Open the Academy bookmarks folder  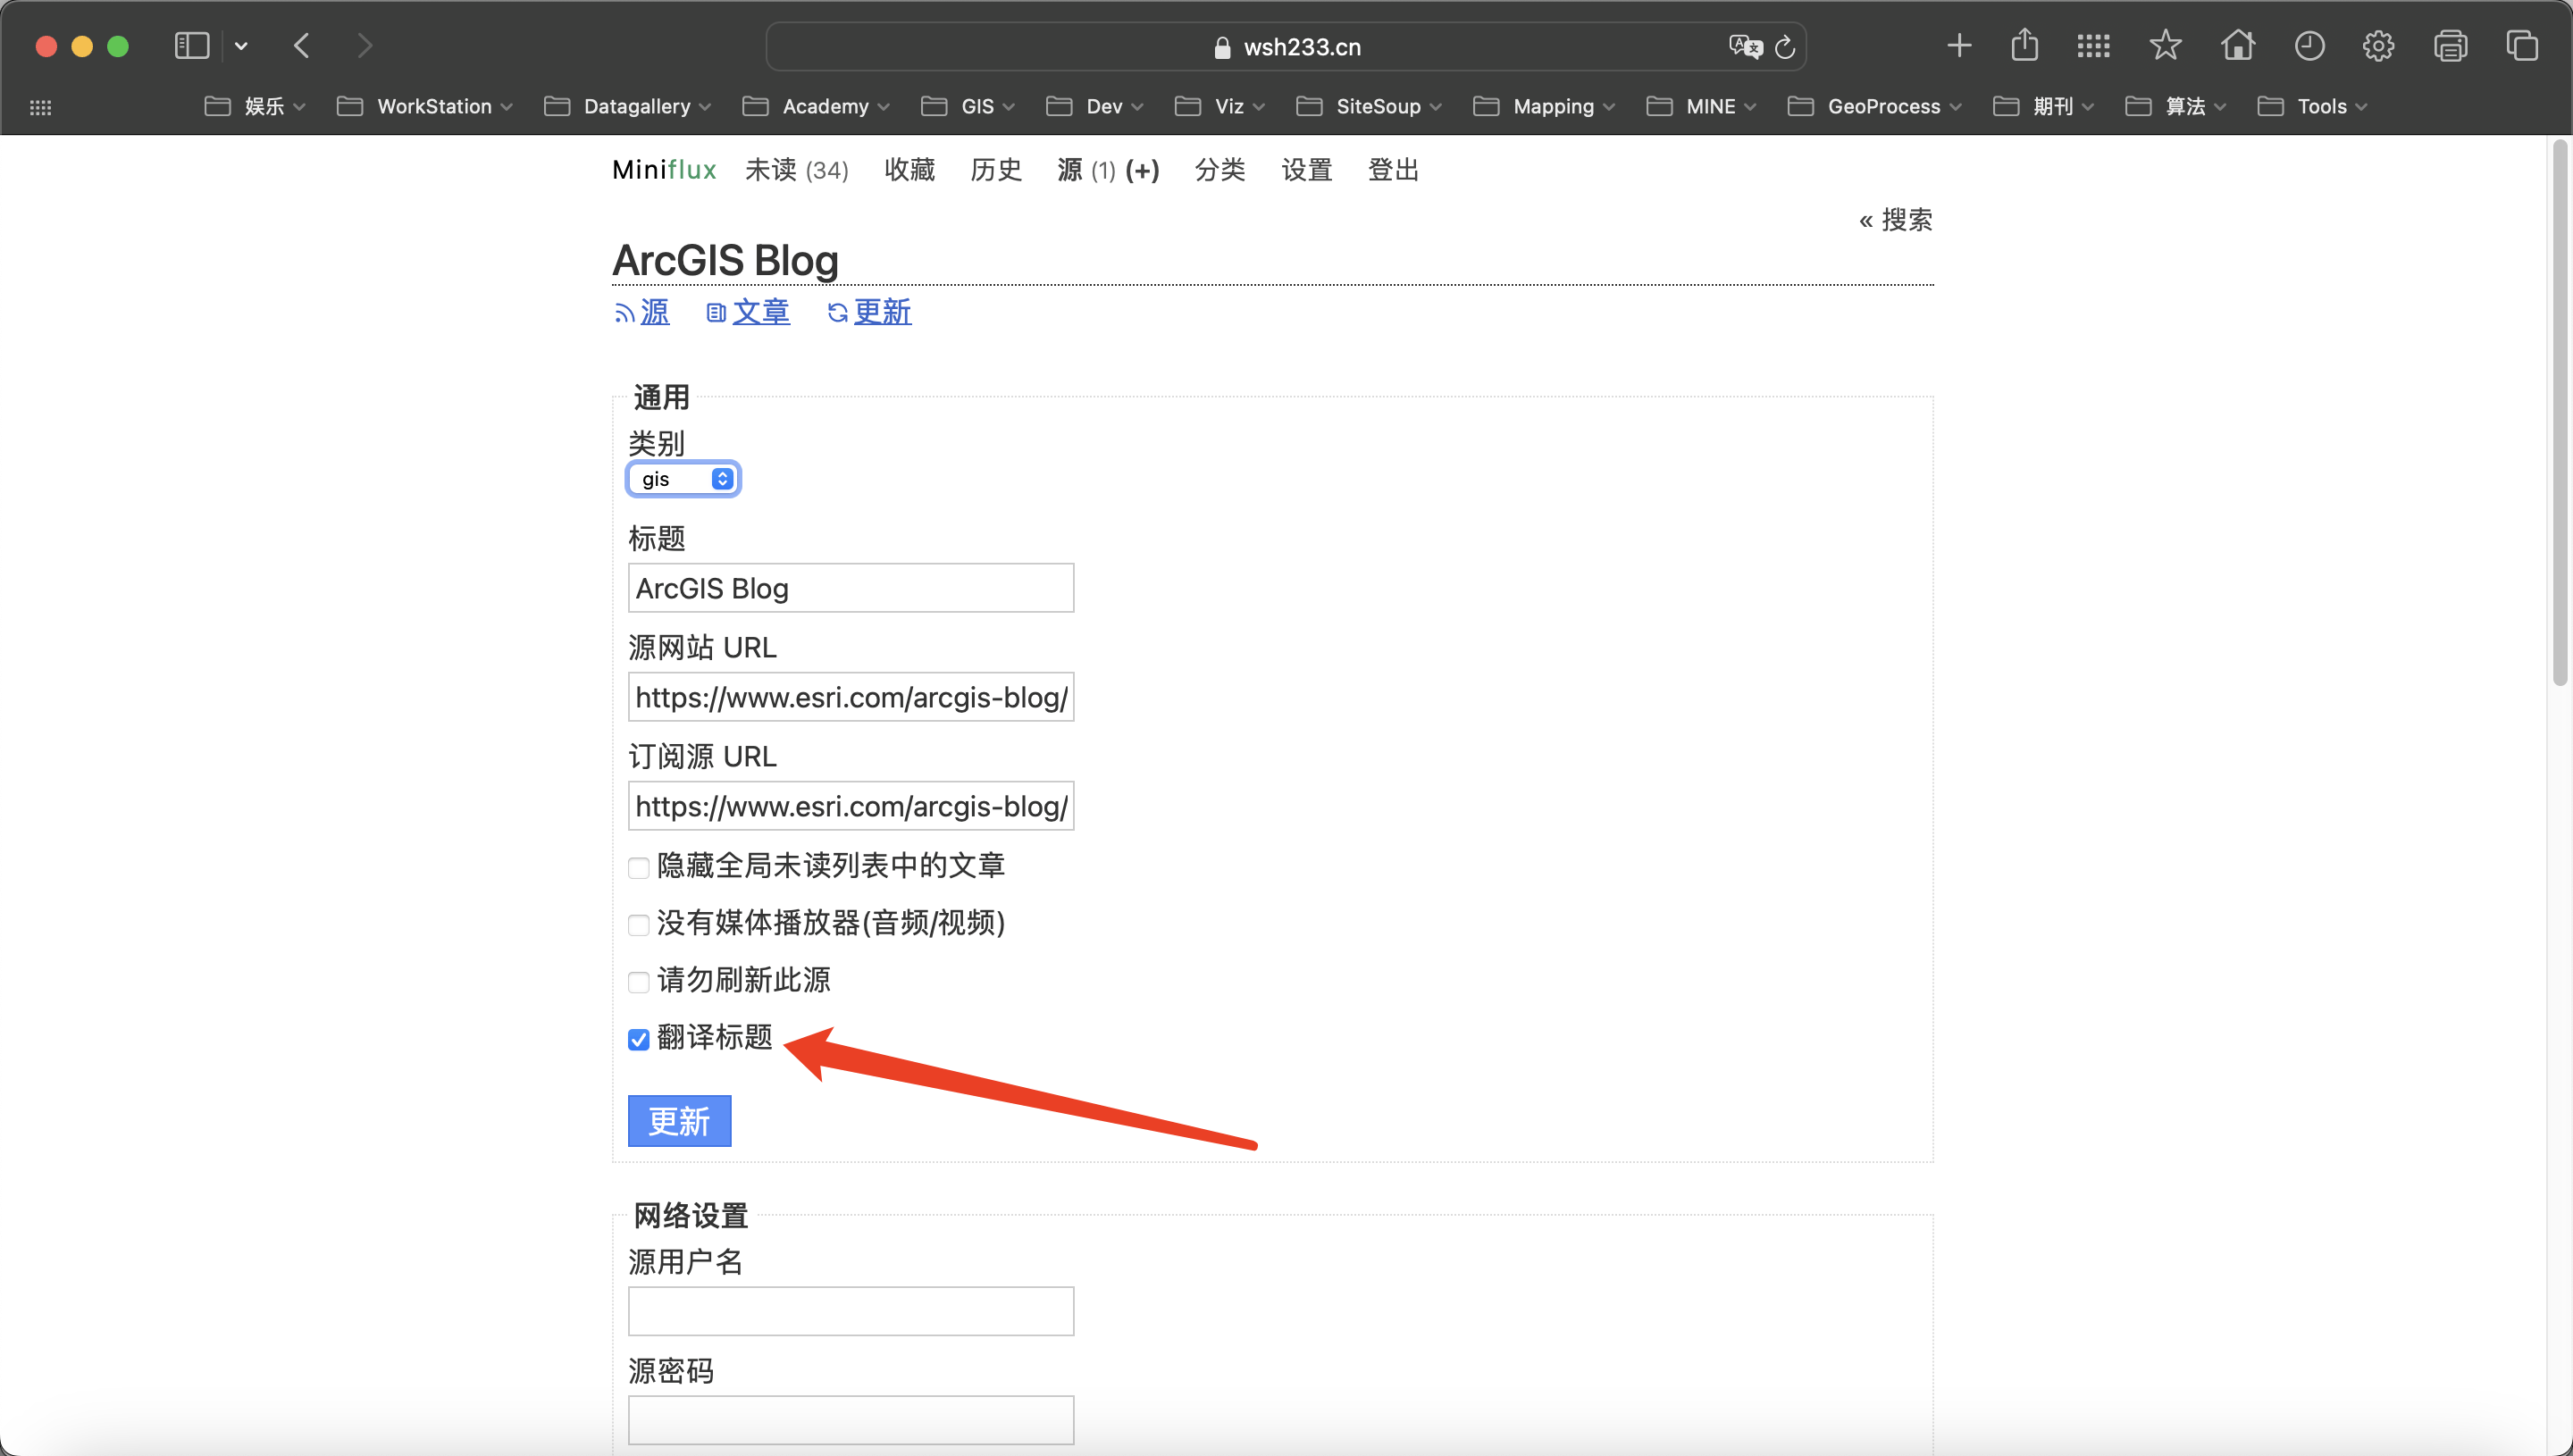click(816, 106)
